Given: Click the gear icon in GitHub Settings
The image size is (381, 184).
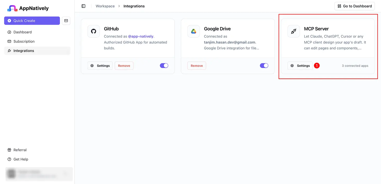Looking at the screenshot, I should coord(92,66).
